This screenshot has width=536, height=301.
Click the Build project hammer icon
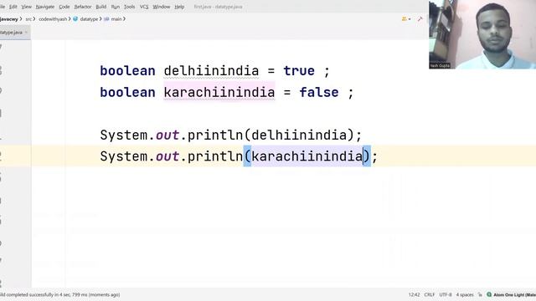point(420,19)
